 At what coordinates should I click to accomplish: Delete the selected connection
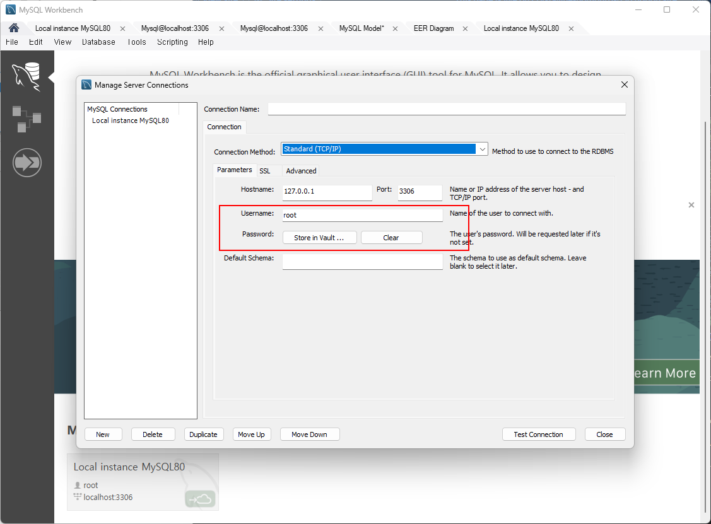tap(153, 434)
